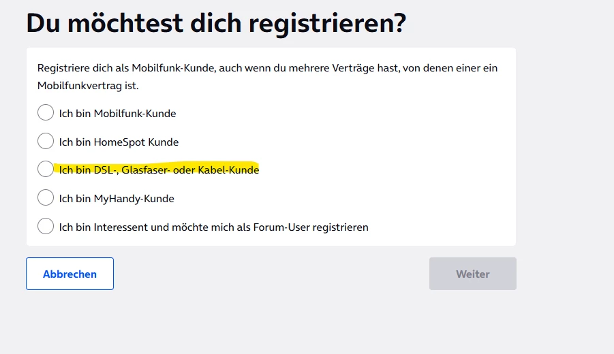Screen dimensions: 614x354
Task: Click the "Ich bin HomeSpot Kunde" label text
Action: [119, 142]
